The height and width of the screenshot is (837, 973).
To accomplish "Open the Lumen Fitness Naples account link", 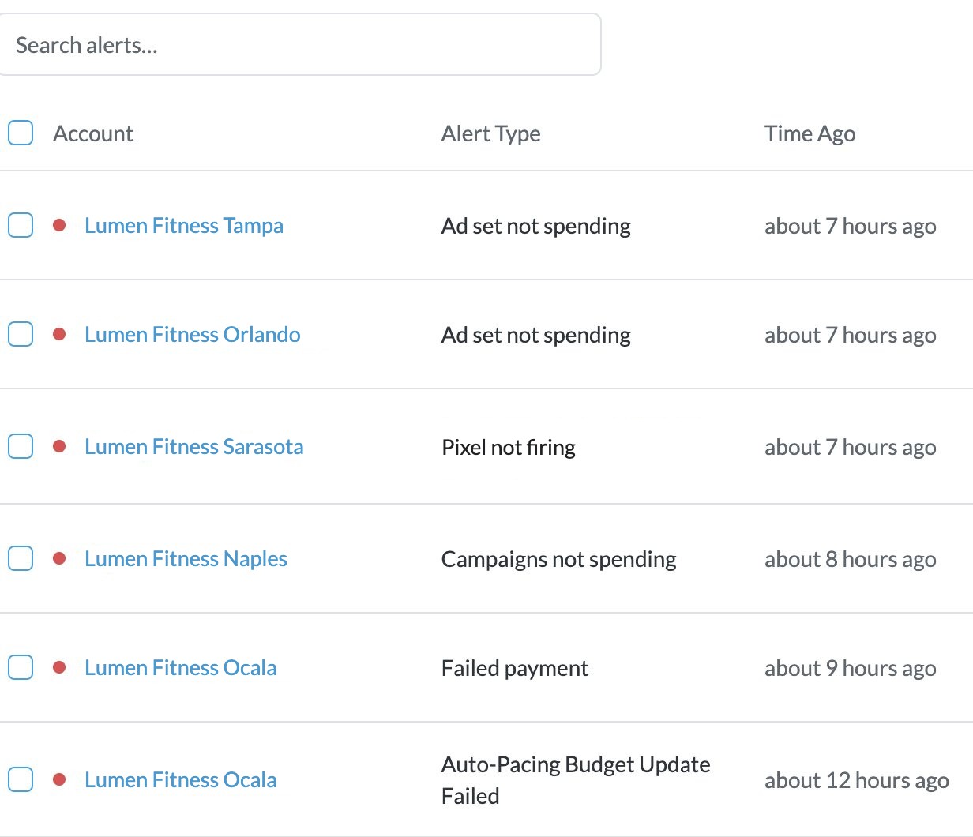I will [x=186, y=559].
